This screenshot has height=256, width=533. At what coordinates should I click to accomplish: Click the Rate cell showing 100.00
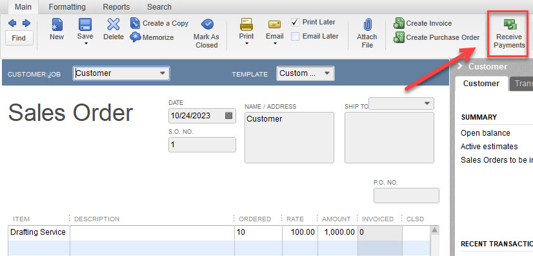point(300,233)
